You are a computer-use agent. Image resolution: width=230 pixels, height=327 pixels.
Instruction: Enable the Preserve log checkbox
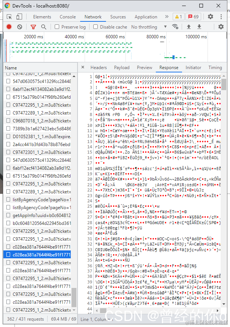click(57, 27)
